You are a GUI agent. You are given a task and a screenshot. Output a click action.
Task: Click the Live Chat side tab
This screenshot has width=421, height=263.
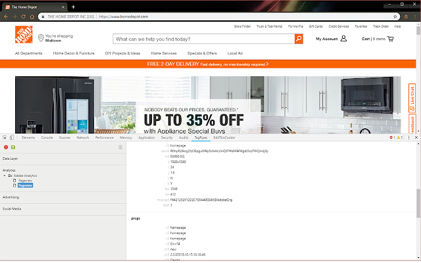[412, 98]
